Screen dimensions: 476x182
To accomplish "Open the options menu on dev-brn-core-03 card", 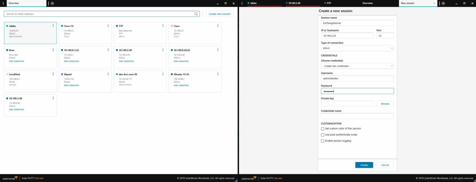I will [163, 74].
